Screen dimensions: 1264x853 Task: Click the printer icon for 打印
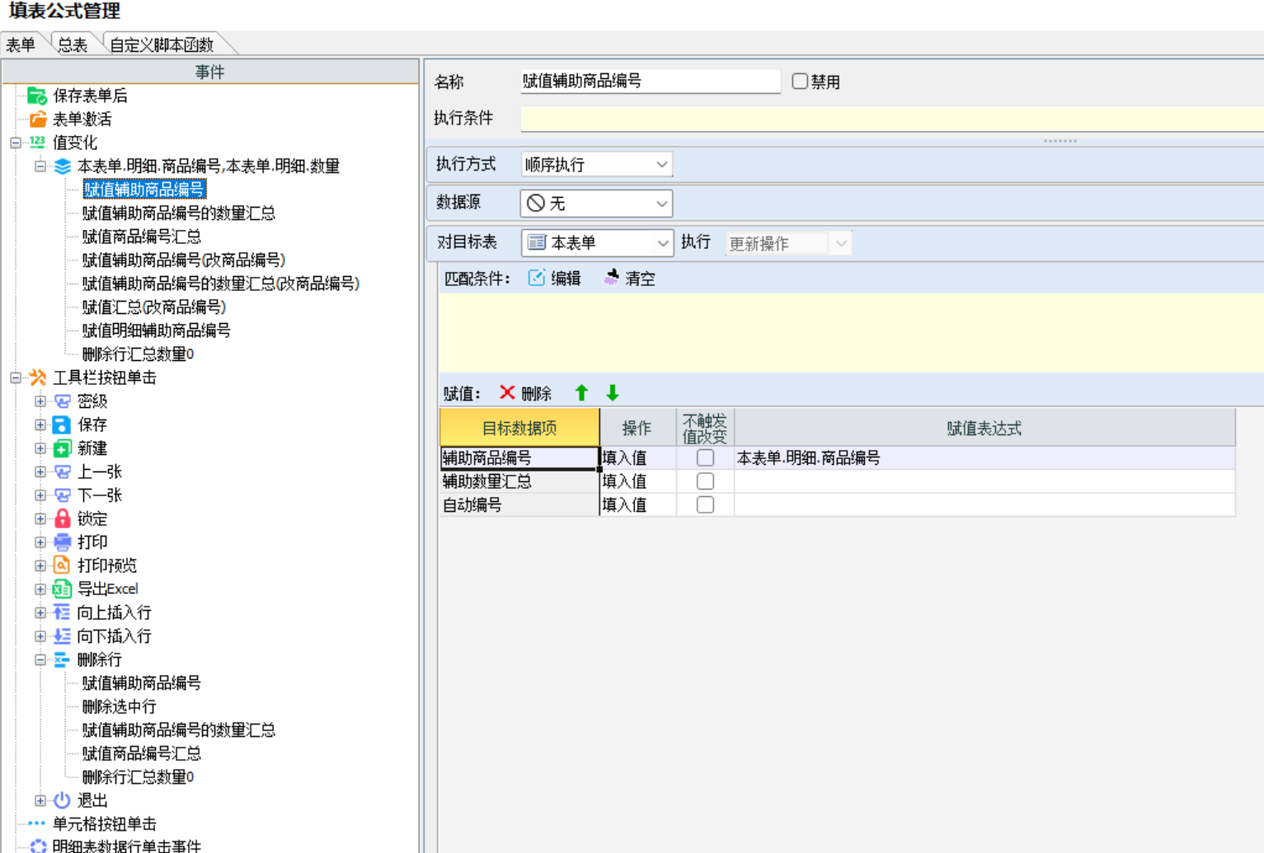click(62, 541)
